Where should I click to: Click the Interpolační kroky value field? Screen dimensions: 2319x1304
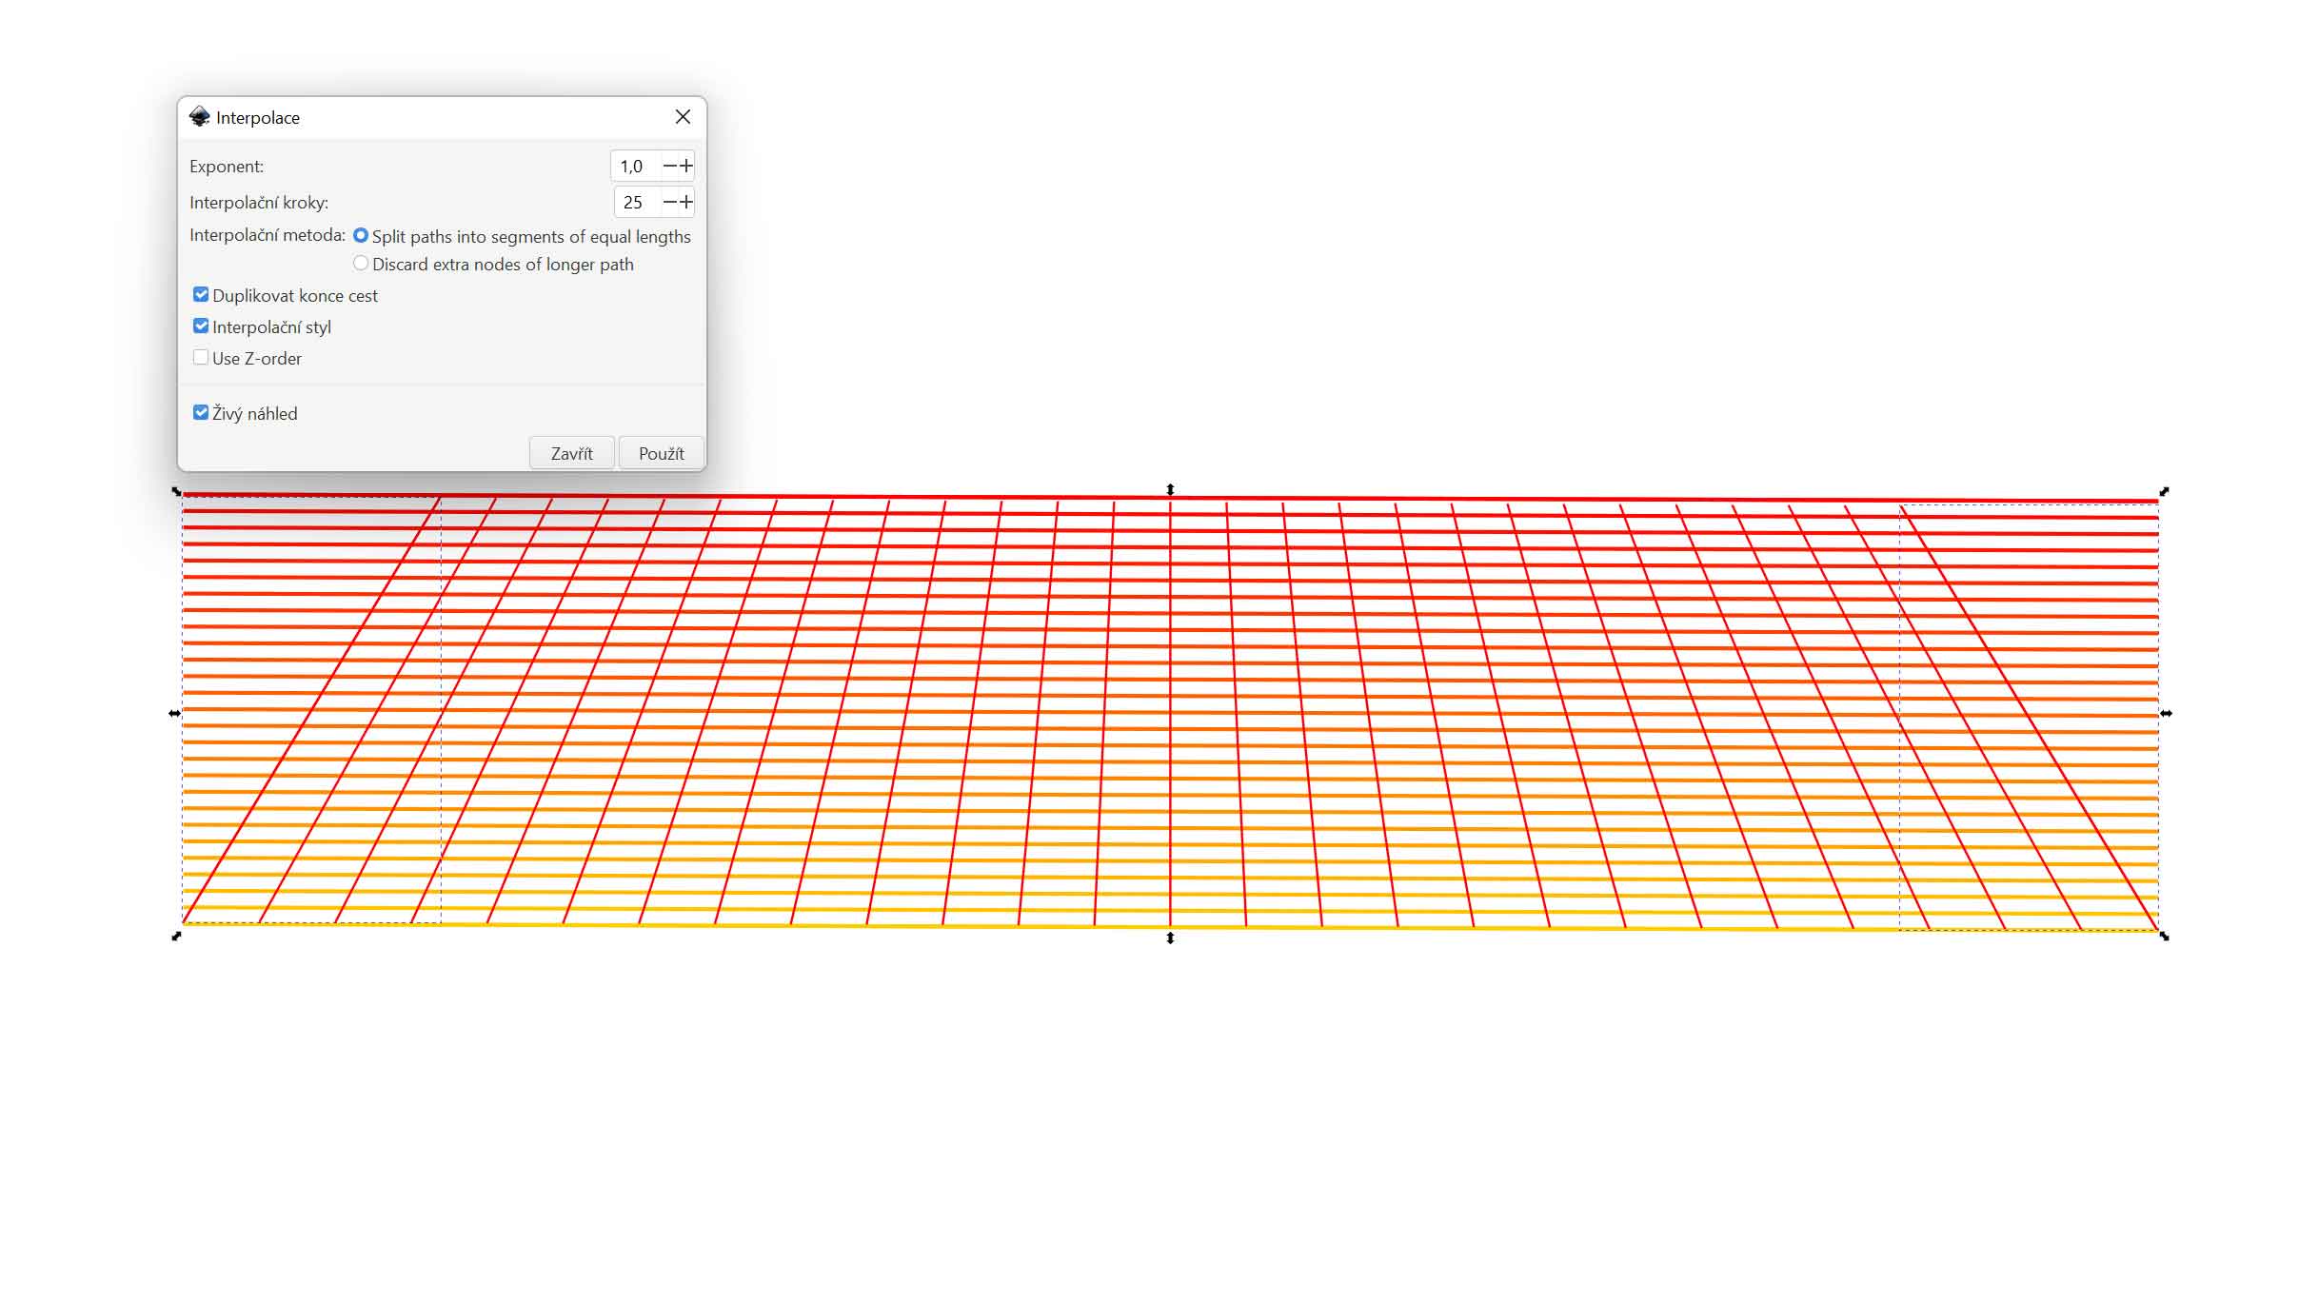635,203
